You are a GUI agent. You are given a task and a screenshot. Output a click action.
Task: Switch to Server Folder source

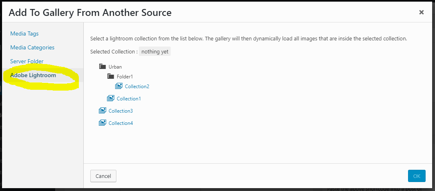[27, 61]
